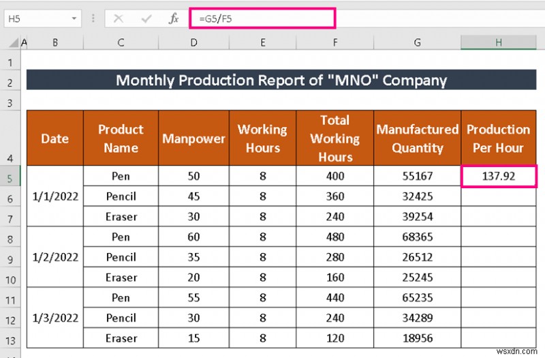The image size is (545, 358).
Task: Click the Cancel (X) formula bar icon
Action: point(119,18)
